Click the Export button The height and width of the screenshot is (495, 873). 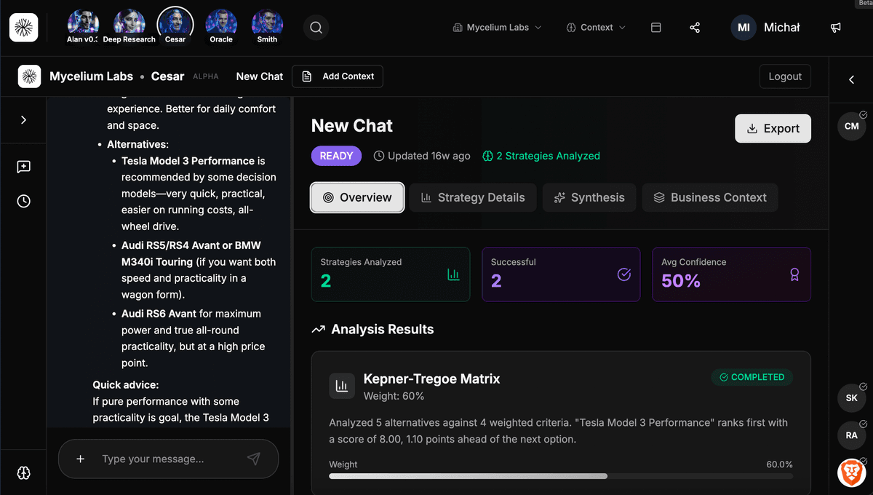pyautogui.click(x=773, y=128)
